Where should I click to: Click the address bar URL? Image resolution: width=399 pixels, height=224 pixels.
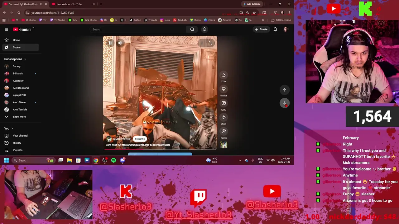pyautogui.click(x=53, y=13)
